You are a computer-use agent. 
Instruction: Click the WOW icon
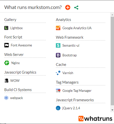[x=6, y=81]
